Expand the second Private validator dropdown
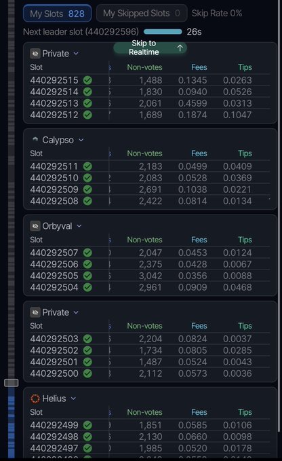 [76, 312]
